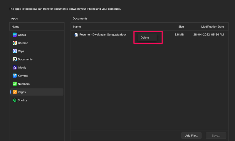Select the Keynote app icon
The height and width of the screenshot is (141, 235).
pos(15,76)
